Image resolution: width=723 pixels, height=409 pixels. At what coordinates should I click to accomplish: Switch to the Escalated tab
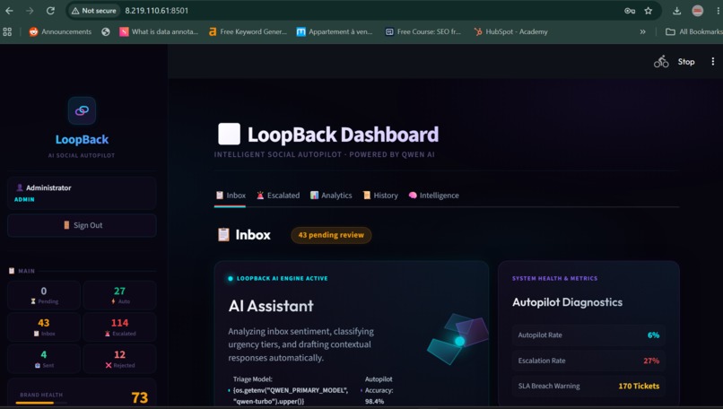pyautogui.click(x=278, y=196)
